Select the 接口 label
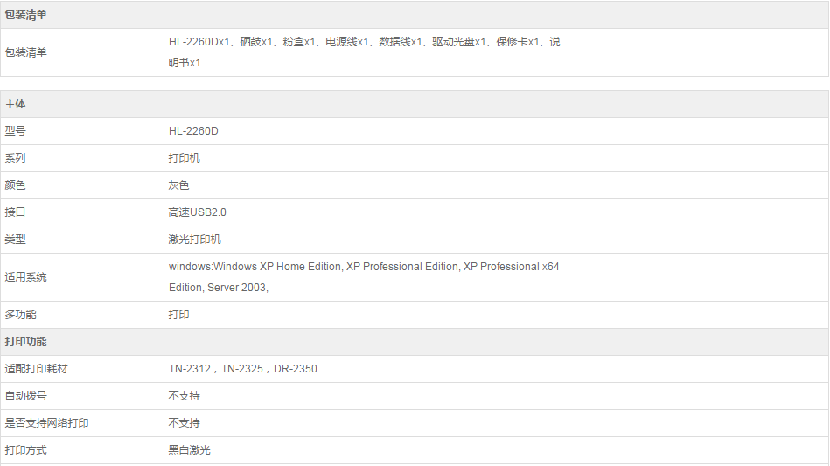This screenshot has height=466, width=830. coord(16,212)
